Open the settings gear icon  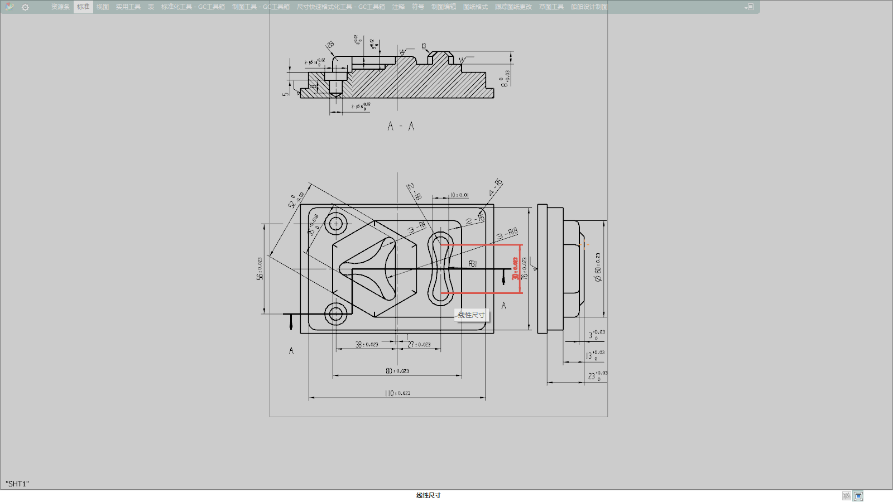(x=25, y=7)
